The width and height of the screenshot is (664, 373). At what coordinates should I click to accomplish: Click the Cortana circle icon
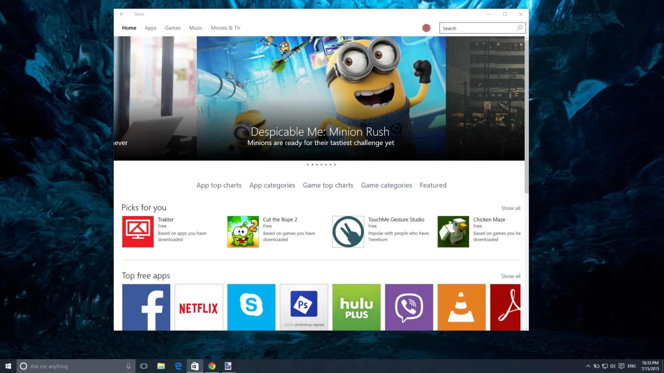click(24, 366)
